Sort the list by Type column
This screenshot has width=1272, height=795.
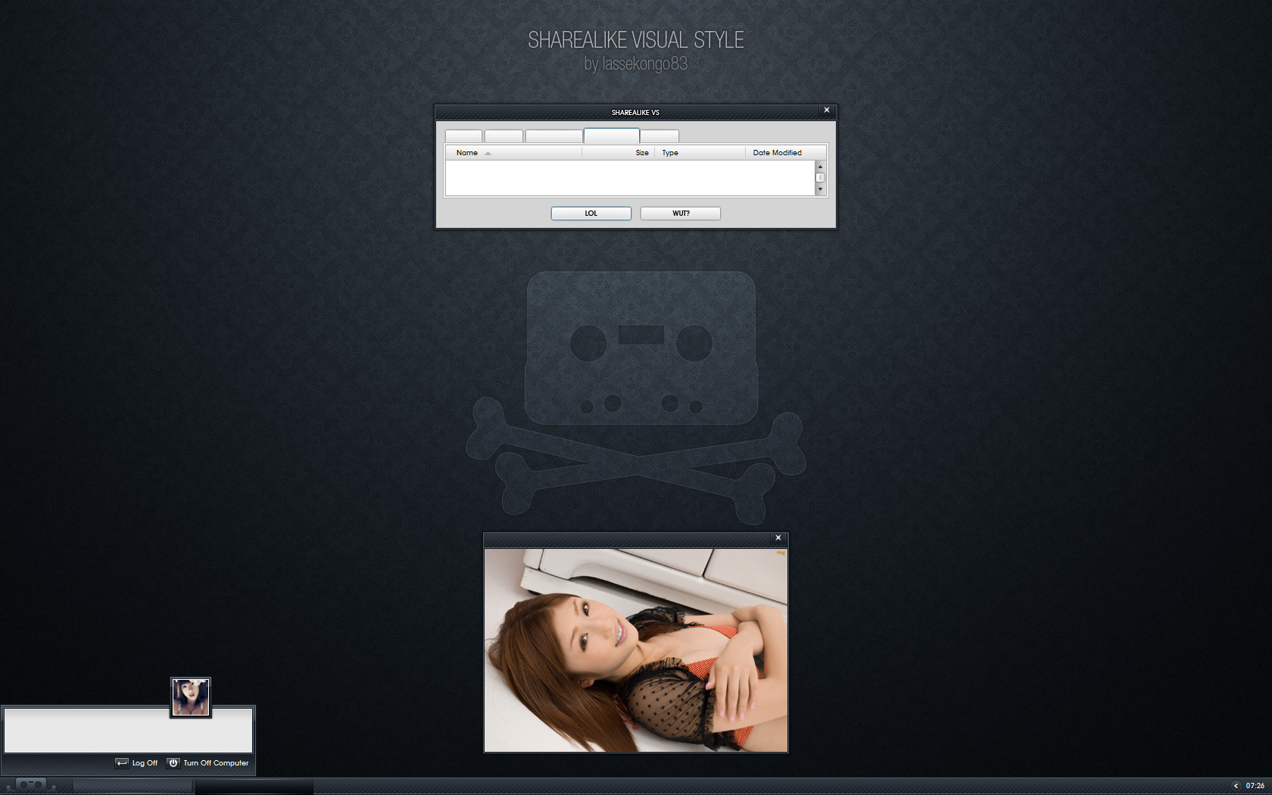click(x=700, y=153)
